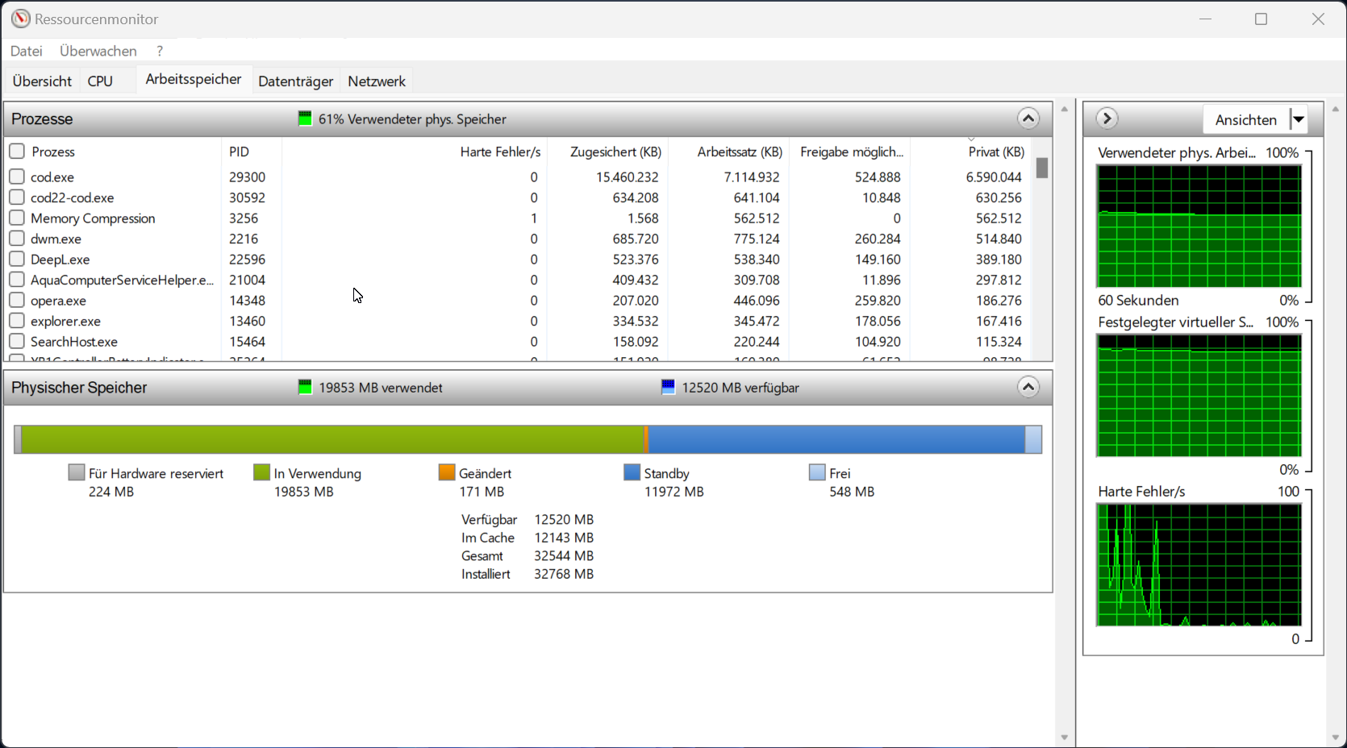Image resolution: width=1347 pixels, height=748 pixels.
Task: Check the SearchHost.exe checkbox
Action: coord(17,341)
